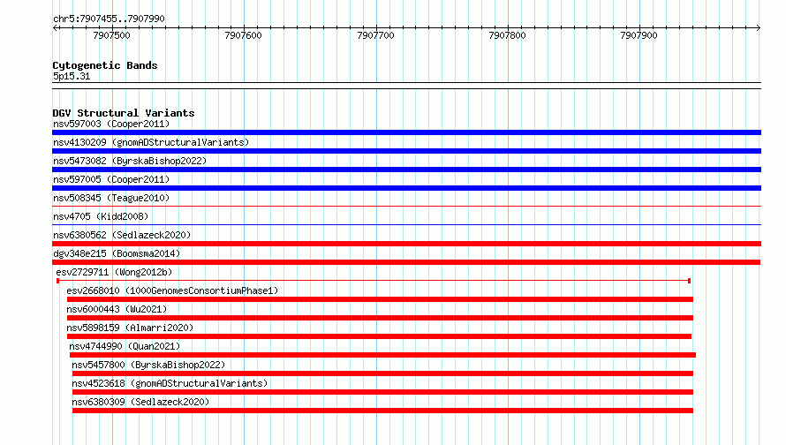786x445 pixels.
Task: Open variant dgv348e215 (Boomsma2014) label
Action: coord(117,253)
